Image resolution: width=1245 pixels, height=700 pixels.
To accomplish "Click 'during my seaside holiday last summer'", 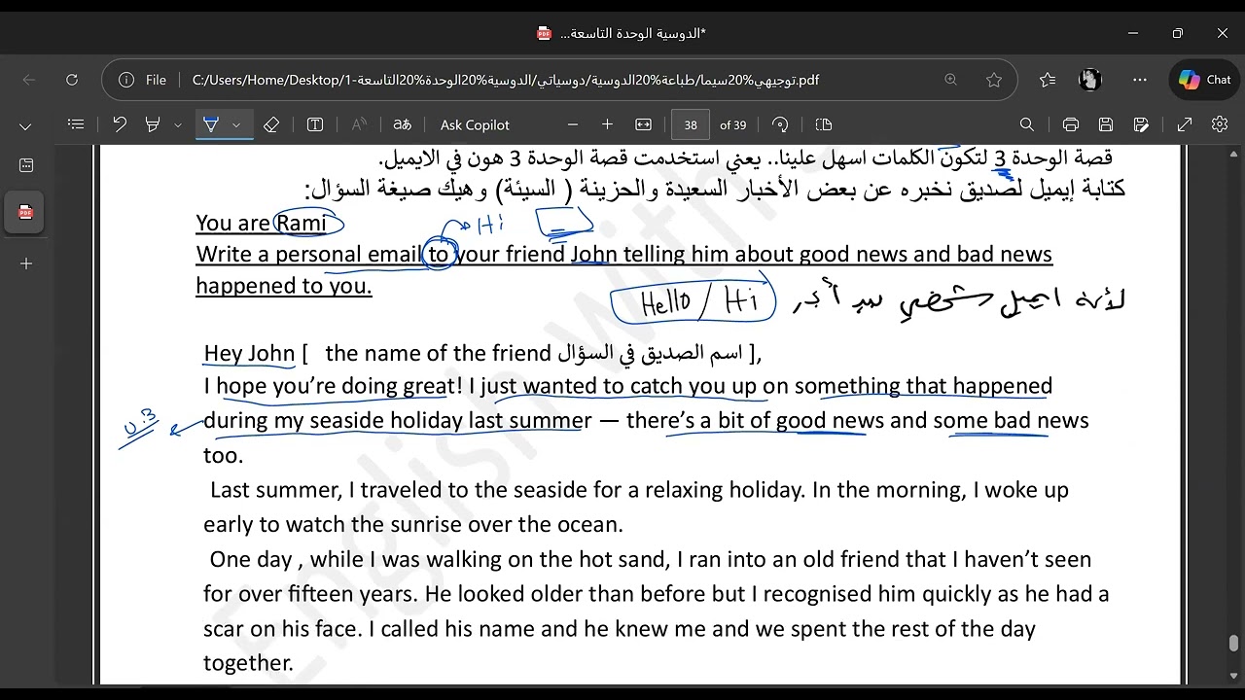I will point(397,421).
